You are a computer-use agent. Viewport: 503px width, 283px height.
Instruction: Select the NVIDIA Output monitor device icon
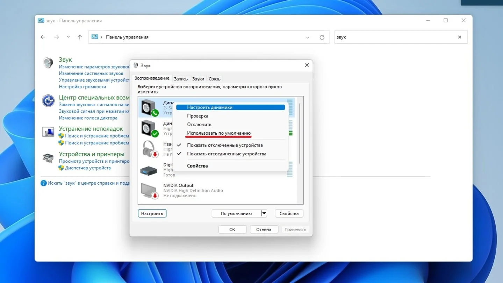150,191
